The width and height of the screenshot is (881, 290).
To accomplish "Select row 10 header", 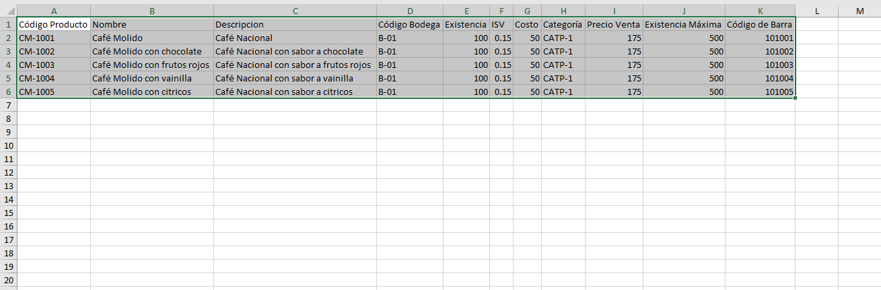I will 8,145.
